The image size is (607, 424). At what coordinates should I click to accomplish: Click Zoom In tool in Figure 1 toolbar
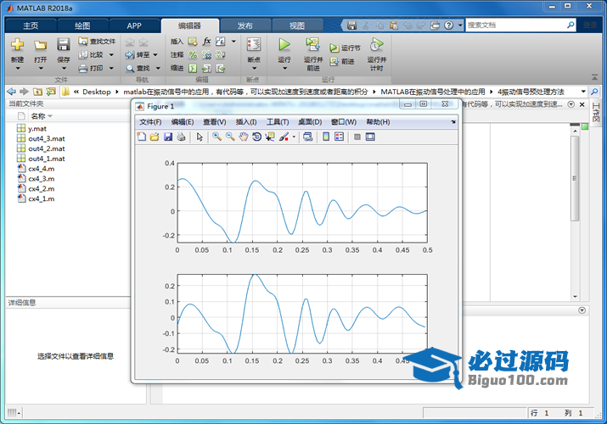(x=216, y=137)
